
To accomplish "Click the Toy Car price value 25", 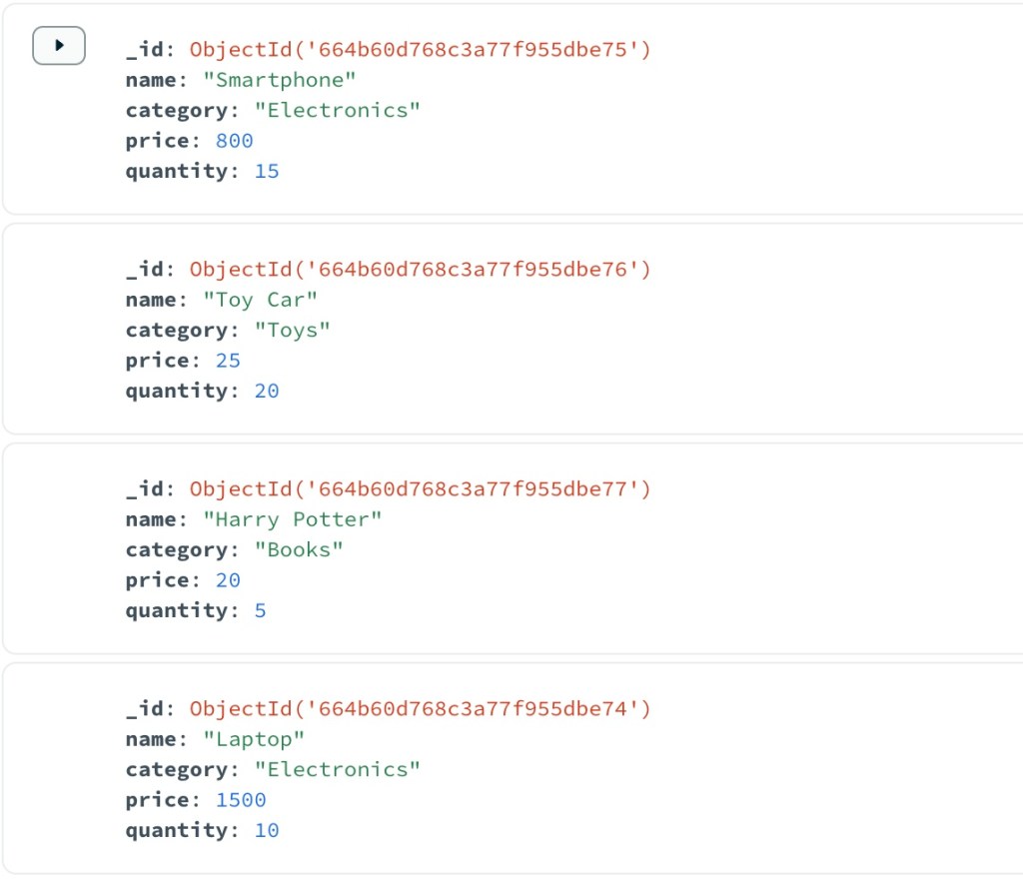I will (x=228, y=361).
